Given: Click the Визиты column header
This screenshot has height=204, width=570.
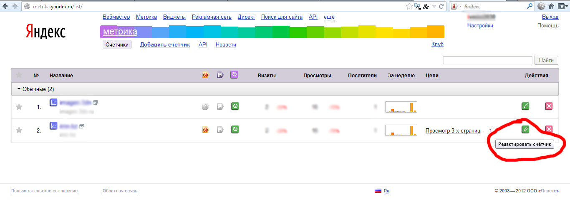Looking at the screenshot, I should [x=267, y=76].
